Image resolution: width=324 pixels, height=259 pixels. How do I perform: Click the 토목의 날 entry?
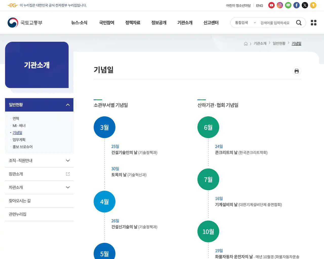[129, 175]
